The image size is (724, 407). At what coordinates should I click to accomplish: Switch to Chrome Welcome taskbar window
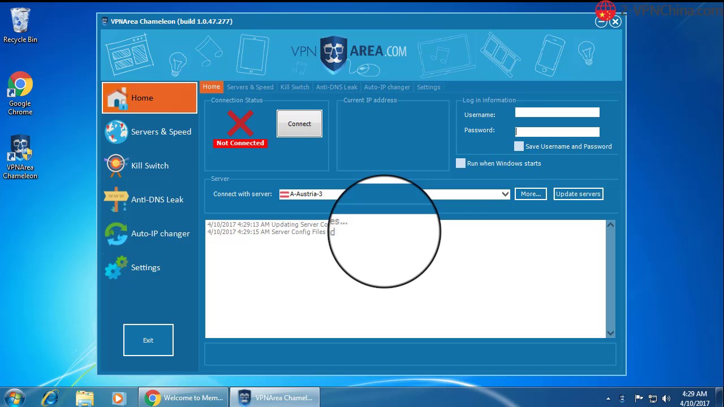coord(184,398)
